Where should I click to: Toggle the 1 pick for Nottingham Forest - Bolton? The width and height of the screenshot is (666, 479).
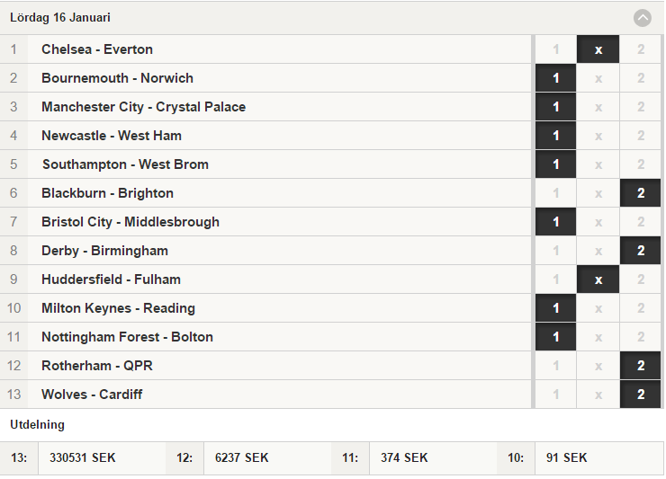(555, 337)
